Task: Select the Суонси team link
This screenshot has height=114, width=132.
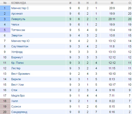Action: coord(16,106)
